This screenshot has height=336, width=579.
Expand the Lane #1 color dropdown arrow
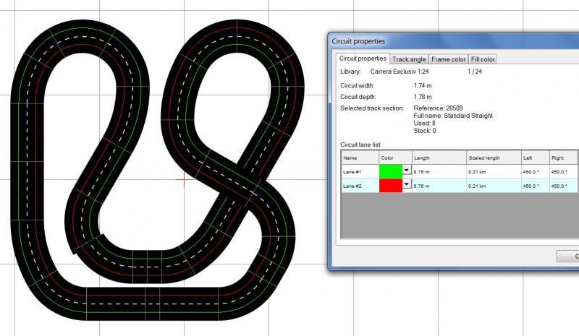pos(406,171)
